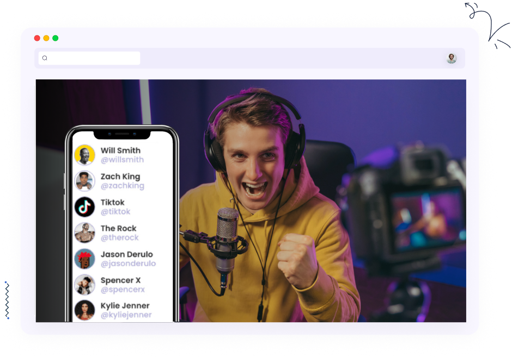Open the @spencerx handle link
This screenshot has width=512, height=358.
point(123,290)
